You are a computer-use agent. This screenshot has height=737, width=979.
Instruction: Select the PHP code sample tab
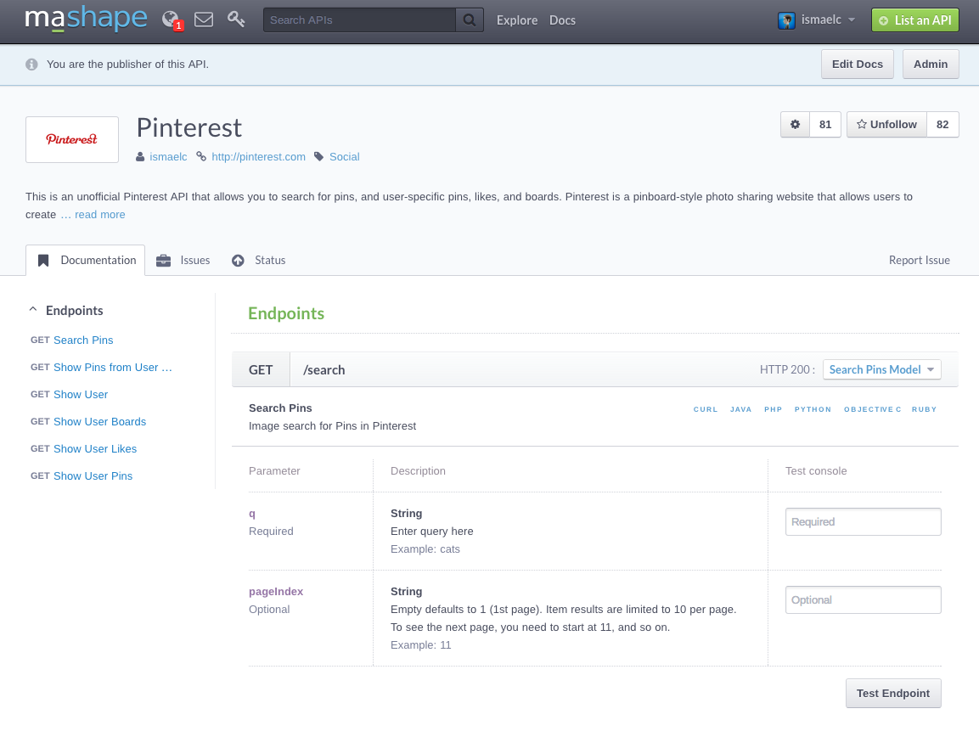coord(773,410)
